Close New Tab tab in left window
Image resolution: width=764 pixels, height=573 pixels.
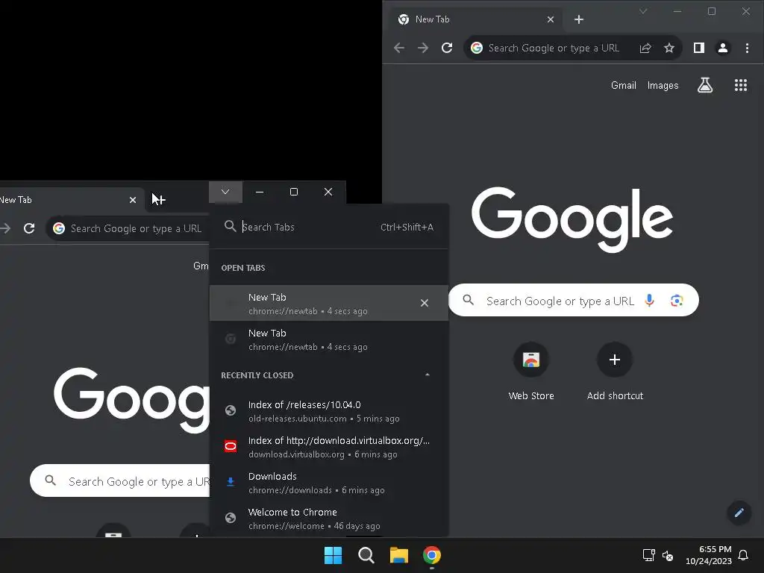(133, 200)
